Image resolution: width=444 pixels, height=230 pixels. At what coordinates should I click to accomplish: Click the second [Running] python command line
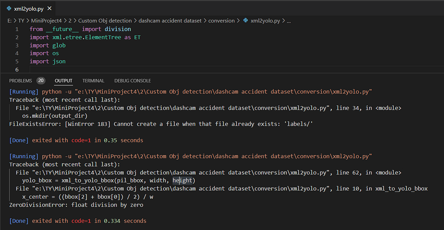click(191, 156)
